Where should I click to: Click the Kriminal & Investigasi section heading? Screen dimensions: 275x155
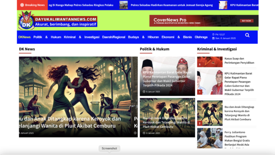pyautogui.click(x=217, y=49)
